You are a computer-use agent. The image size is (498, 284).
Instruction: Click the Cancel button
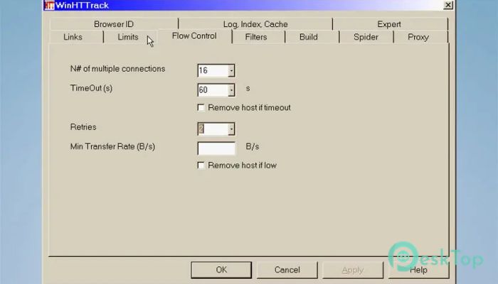[287, 270]
